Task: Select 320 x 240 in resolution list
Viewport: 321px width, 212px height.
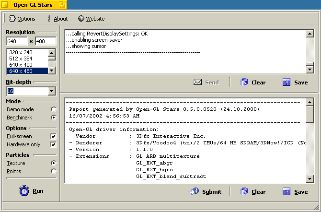Action: [27, 52]
